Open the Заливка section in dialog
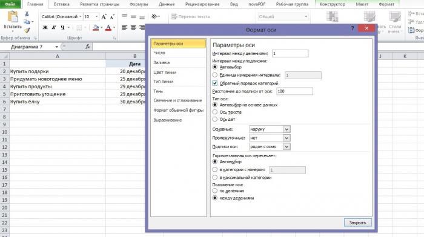 (x=178, y=62)
